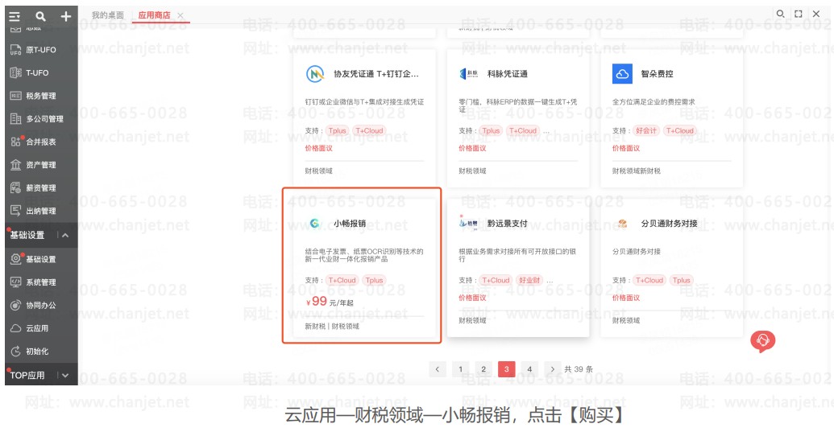Click the plus icon in sidebar header
Screen dimensions: 834x428
[65, 16]
